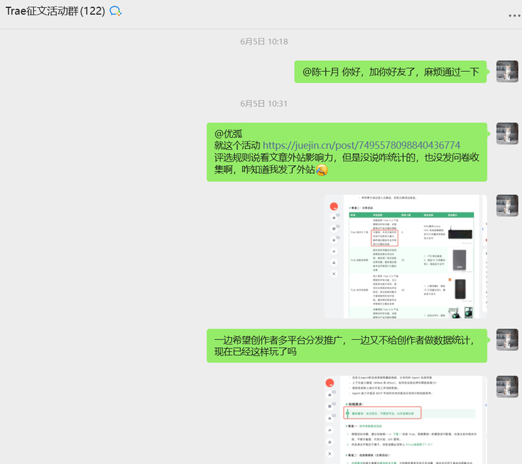Image resolution: width=522 pixels, height=464 pixels.
Task: Click the Trae征文活动群 (122) group title
Action: point(55,11)
